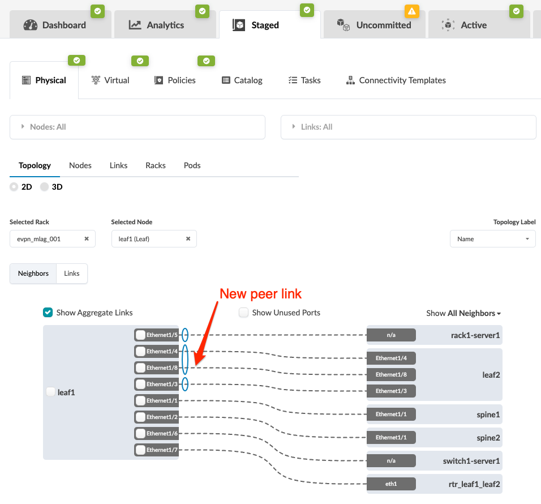The height and width of the screenshot is (504, 541).
Task: Click the Tasks checklist icon
Action: (x=293, y=80)
